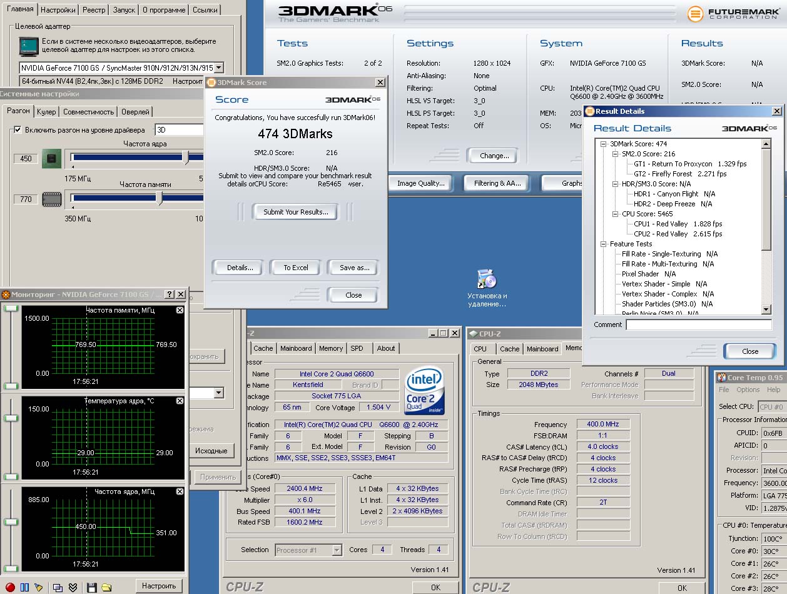787x594 pixels.
Task: Click the window-mode icon in monitoring toolbar
Action: coord(58,587)
